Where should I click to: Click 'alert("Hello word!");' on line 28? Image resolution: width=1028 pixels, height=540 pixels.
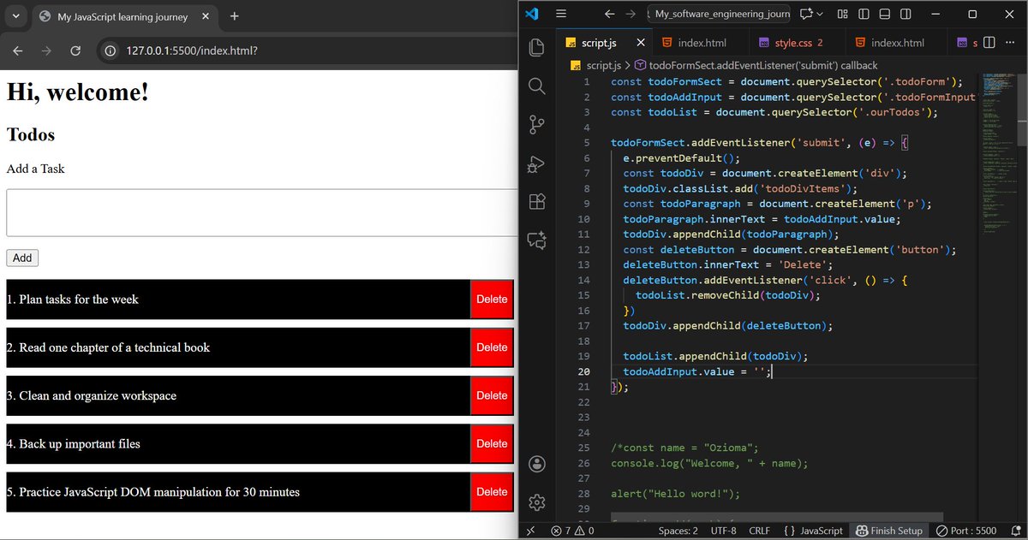[675, 494]
